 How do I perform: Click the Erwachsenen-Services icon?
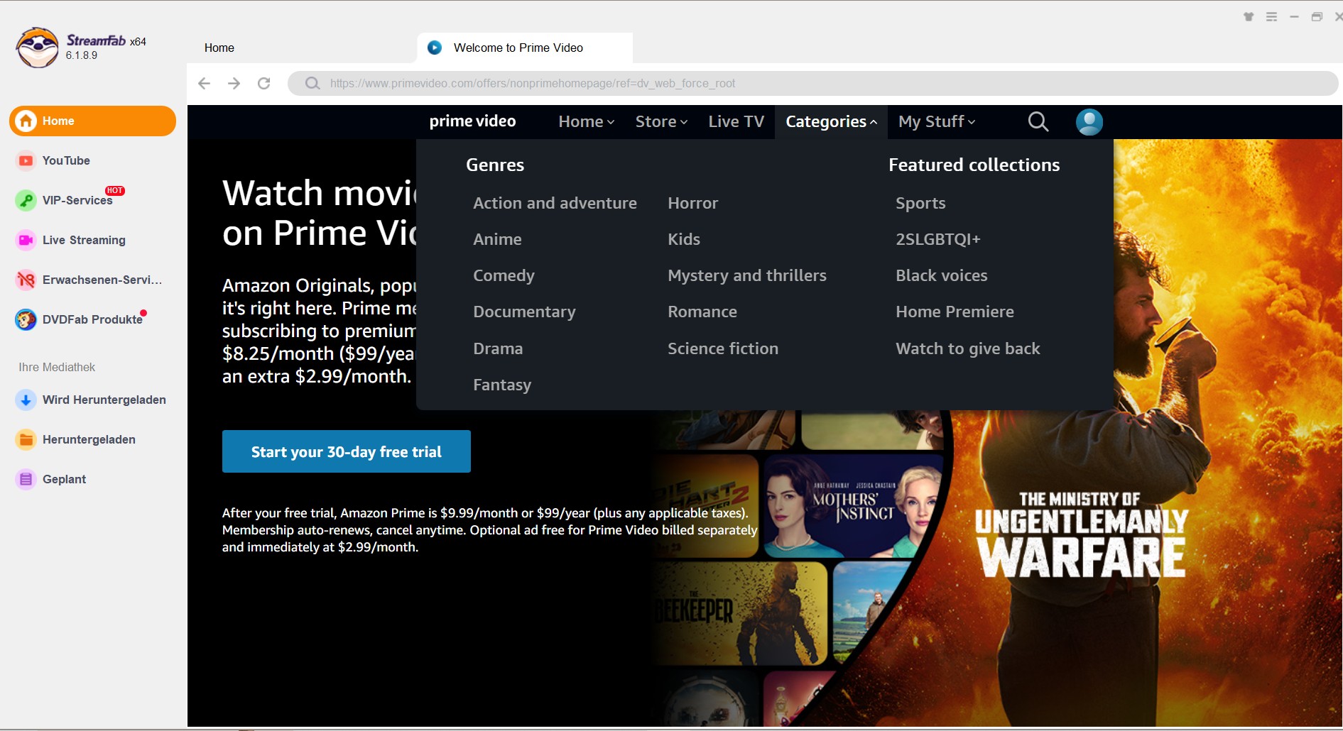pos(26,280)
